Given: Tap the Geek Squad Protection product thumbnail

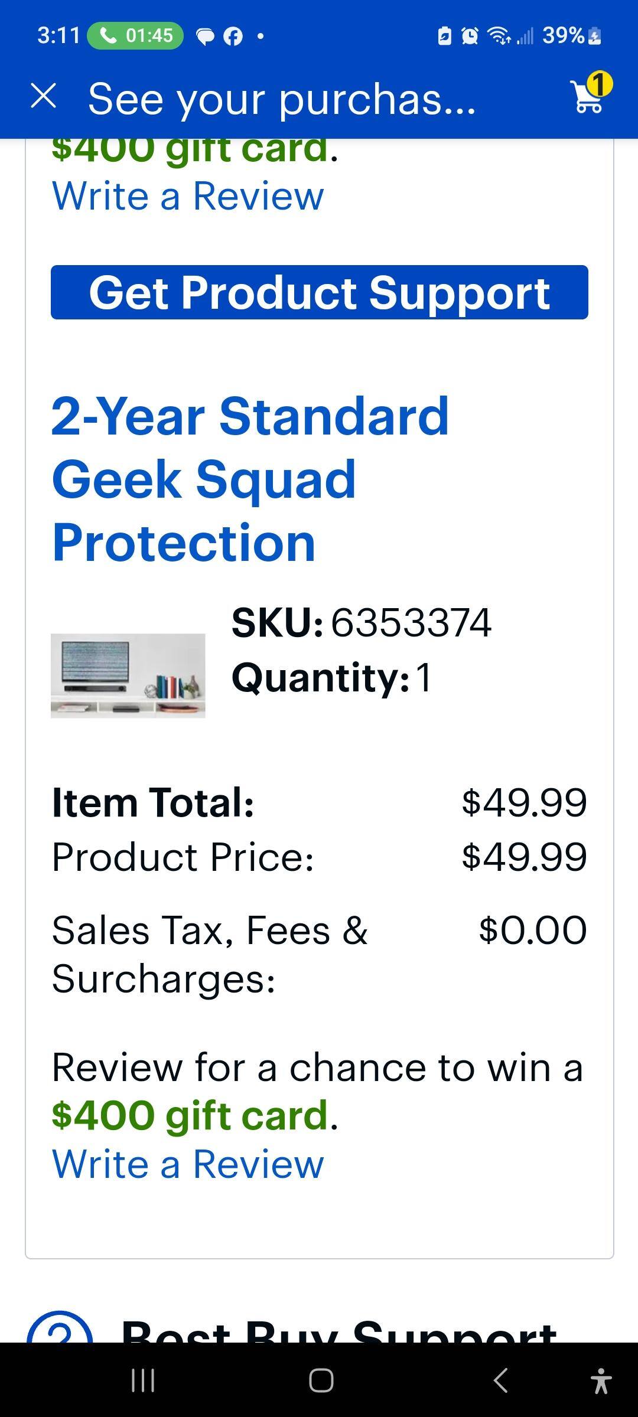Looking at the screenshot, I should (128, 675).
